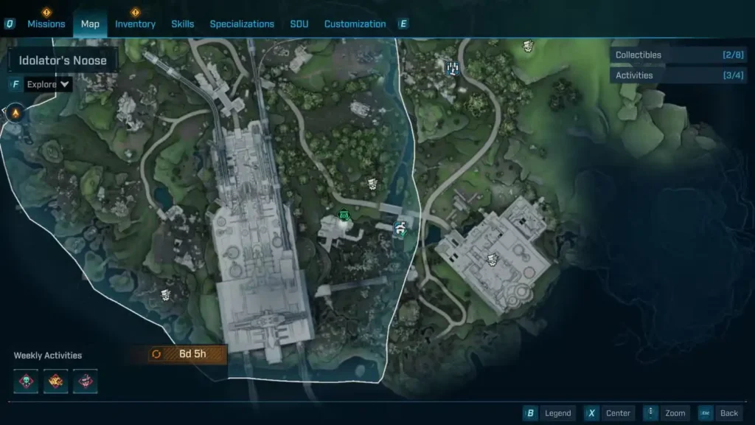Viewport: 755px width, 425px height.
Task: Click the Zoom control label
Action: 675,413
